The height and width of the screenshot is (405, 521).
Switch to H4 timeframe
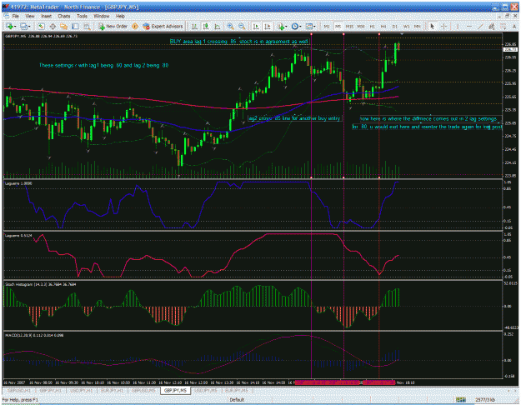pos(383,27)
